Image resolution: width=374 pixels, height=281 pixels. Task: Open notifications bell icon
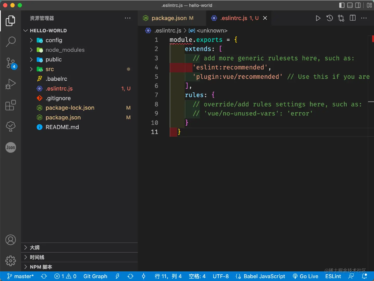pos(364,276)
